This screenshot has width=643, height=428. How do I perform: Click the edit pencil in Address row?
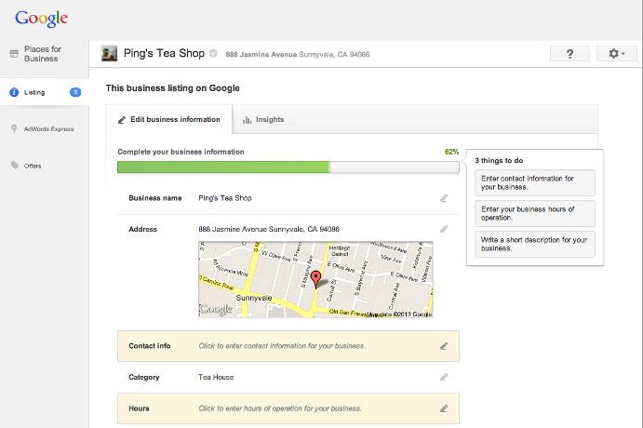pyautogui.click(x=444, y=229)
